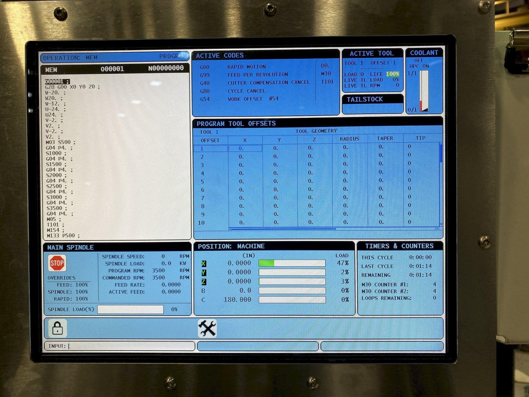Click the COMMANDED RPM value

click(158, 277)
